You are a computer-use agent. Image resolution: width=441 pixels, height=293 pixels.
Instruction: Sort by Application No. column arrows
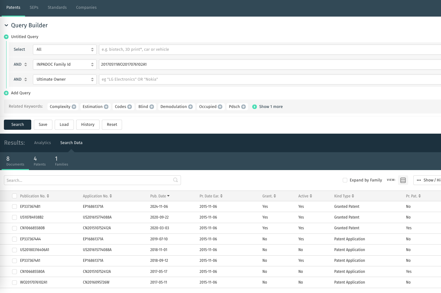tap(111, 196)
